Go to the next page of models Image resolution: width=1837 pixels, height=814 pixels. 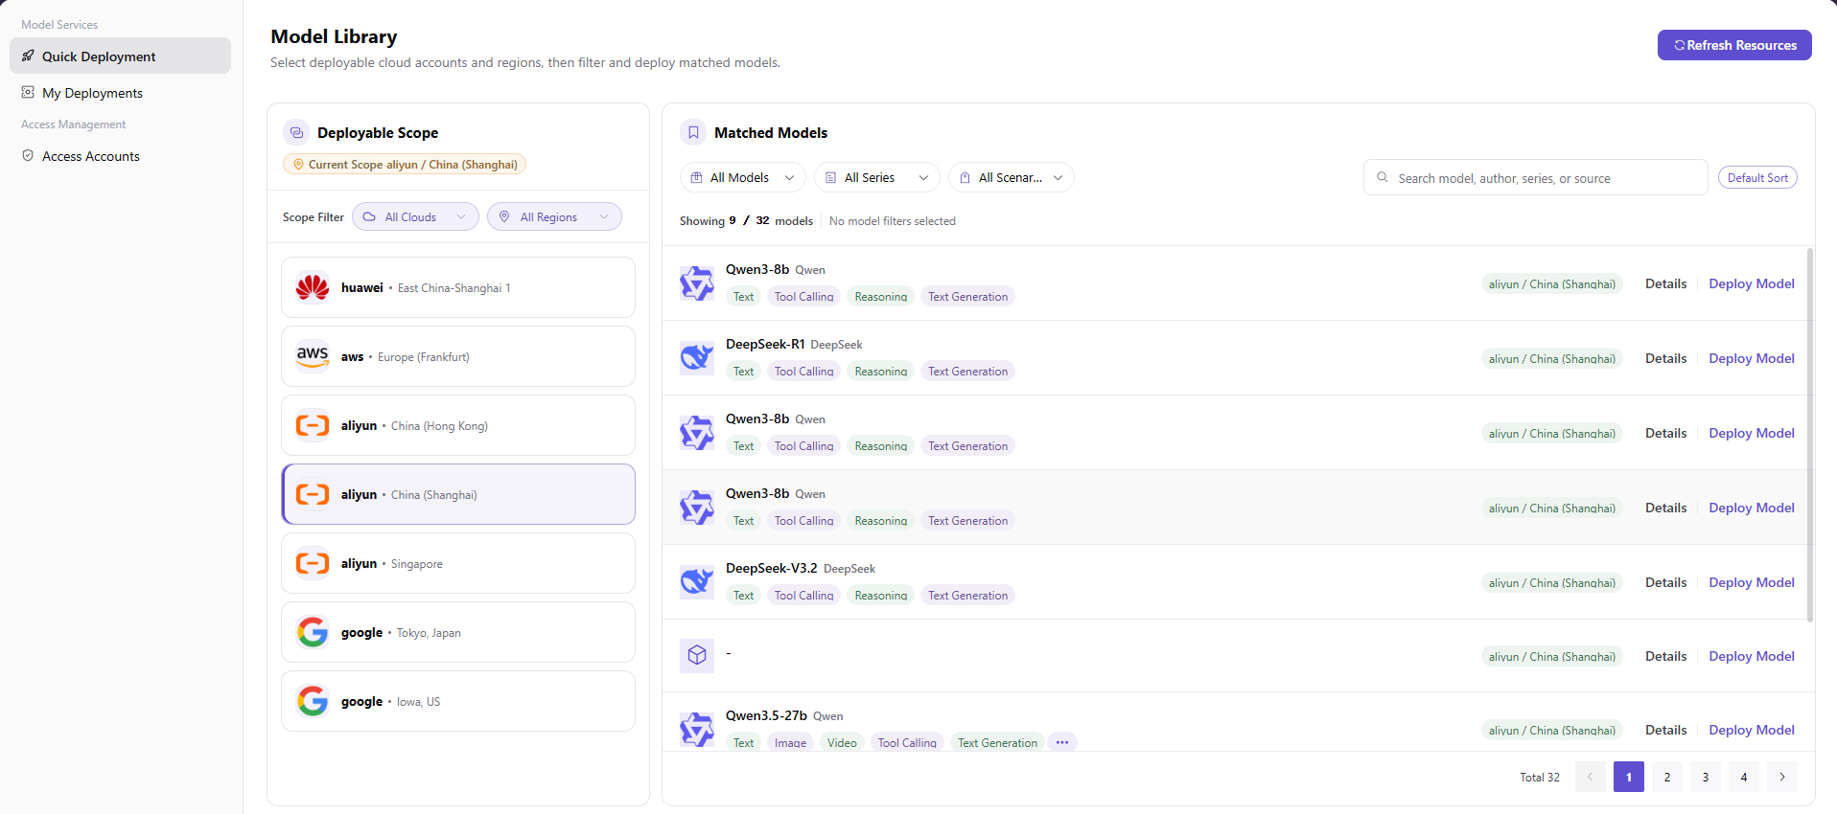[1782, 777]
